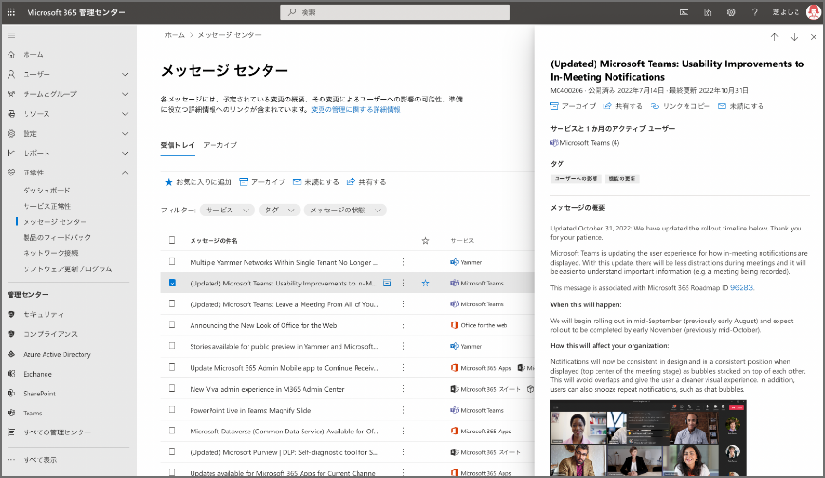
Task: Check the Stories available for public preview checkbox
Action: [172, 346]
